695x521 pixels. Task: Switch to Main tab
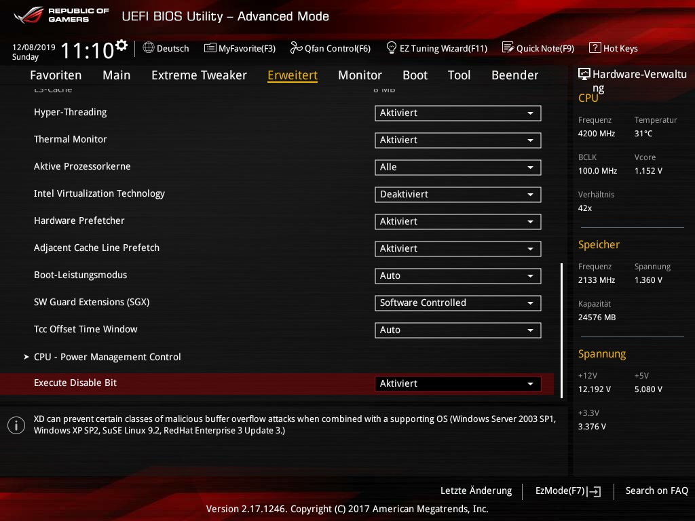(x=117, y=75)
